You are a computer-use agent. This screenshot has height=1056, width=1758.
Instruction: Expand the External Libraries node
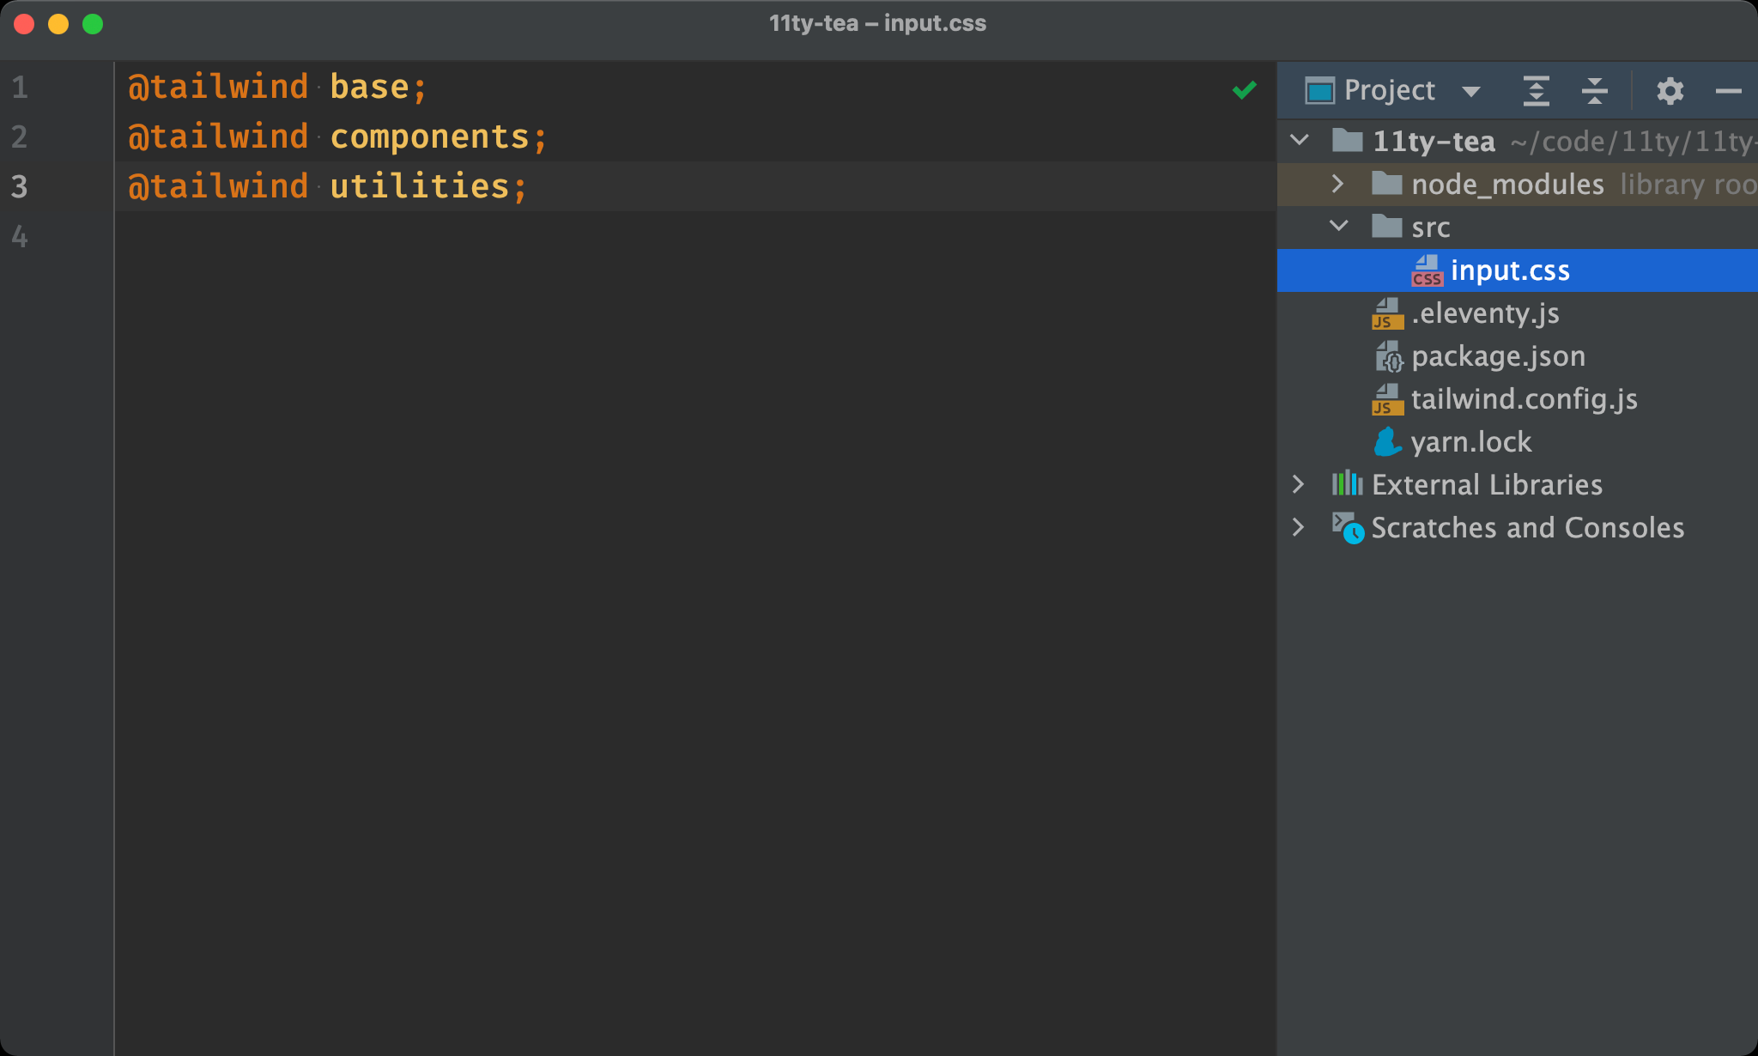(1299, 484)
